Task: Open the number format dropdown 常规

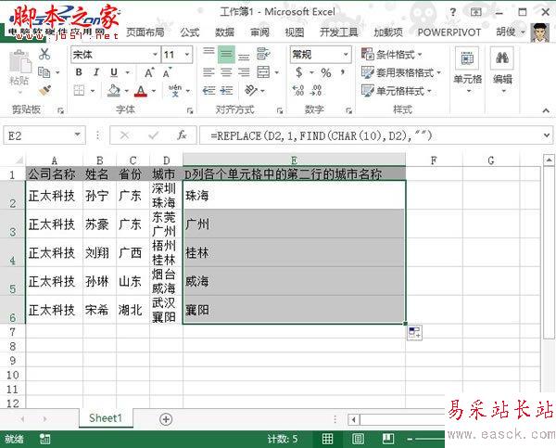Action: 346,55
